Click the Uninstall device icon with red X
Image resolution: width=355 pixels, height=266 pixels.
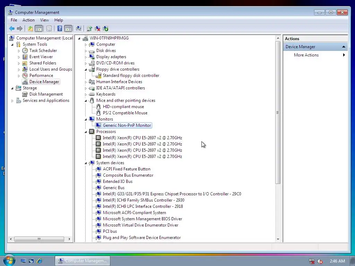[x=97, y=28]
